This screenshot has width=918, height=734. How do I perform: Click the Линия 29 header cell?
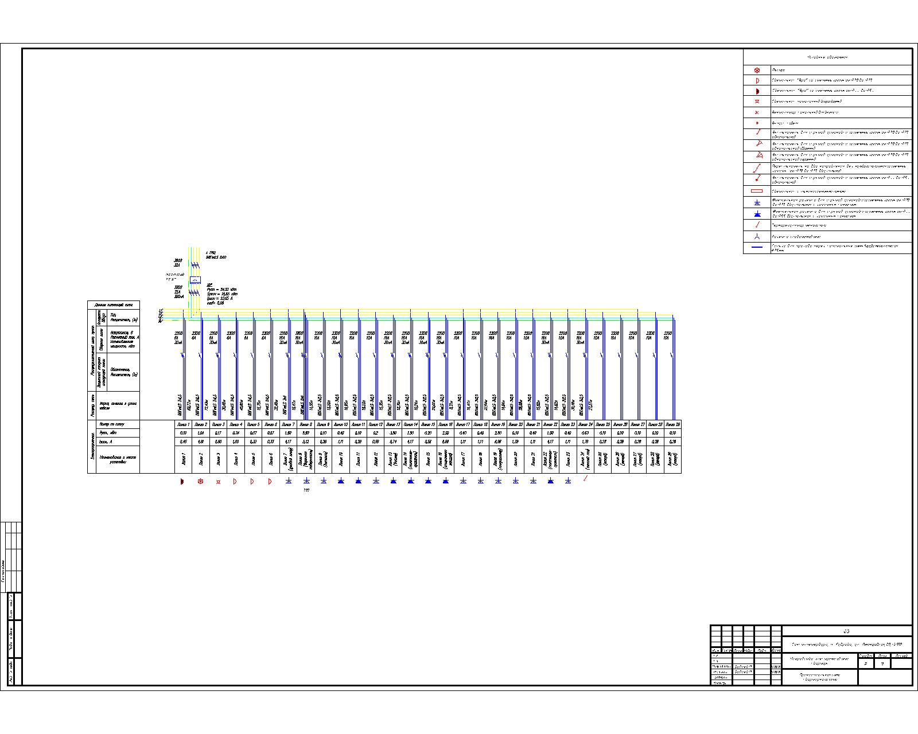point(672,425)
